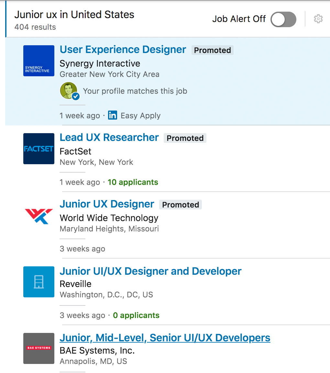Click the 'Junior ux in United States' heading

pyautogui.click(x=74, y=15)
